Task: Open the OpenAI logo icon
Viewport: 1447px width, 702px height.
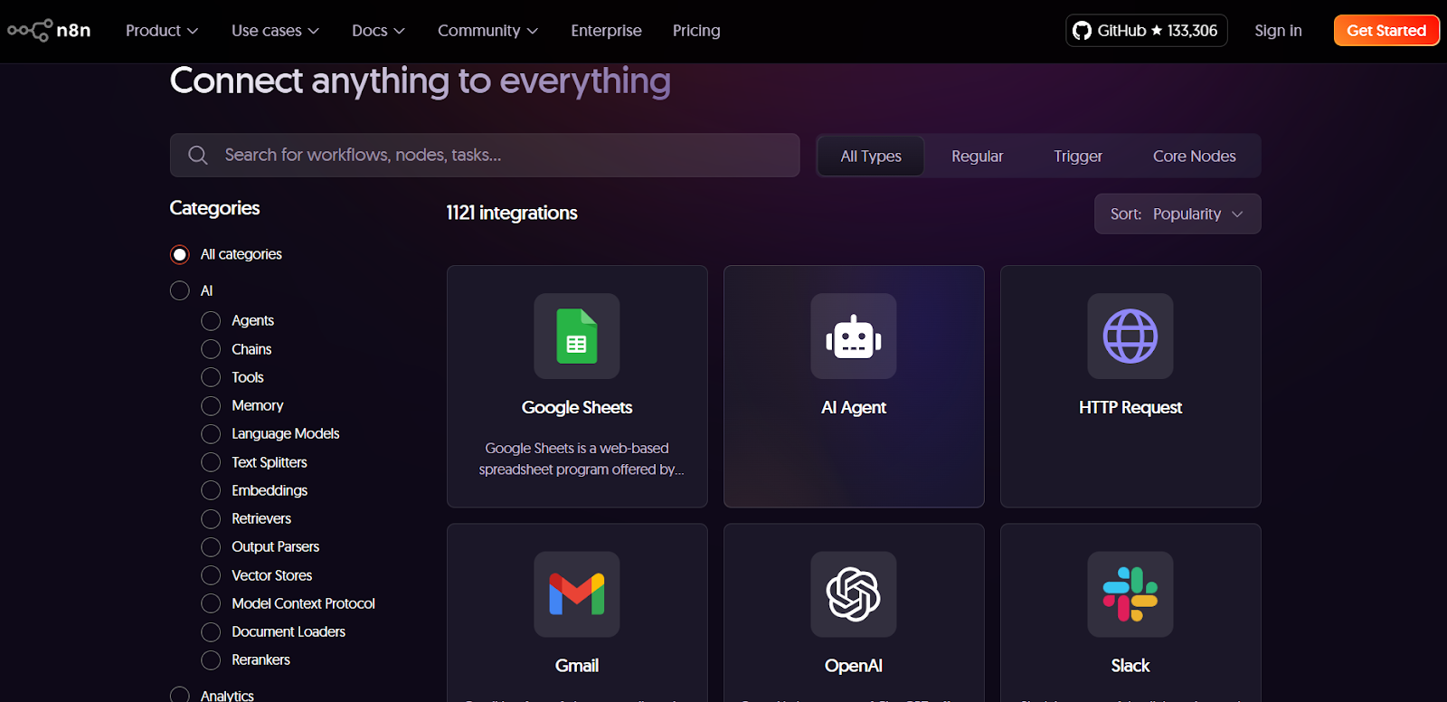Action: (x=854, y=594)
